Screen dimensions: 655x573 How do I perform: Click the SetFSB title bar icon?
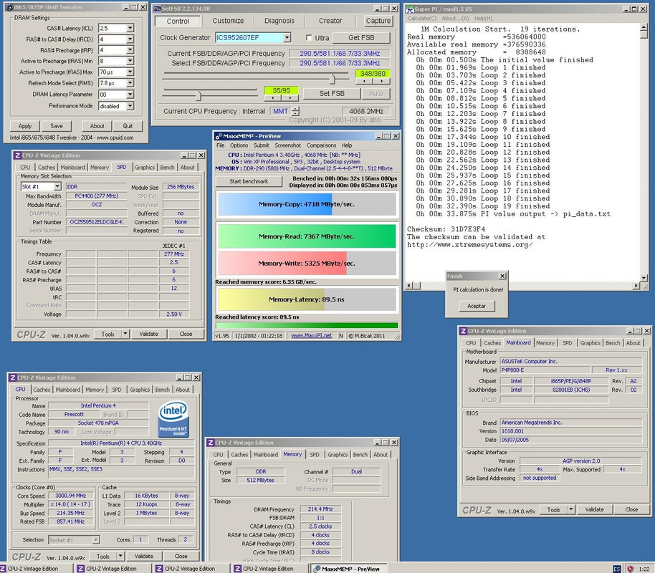coord(157,9)
